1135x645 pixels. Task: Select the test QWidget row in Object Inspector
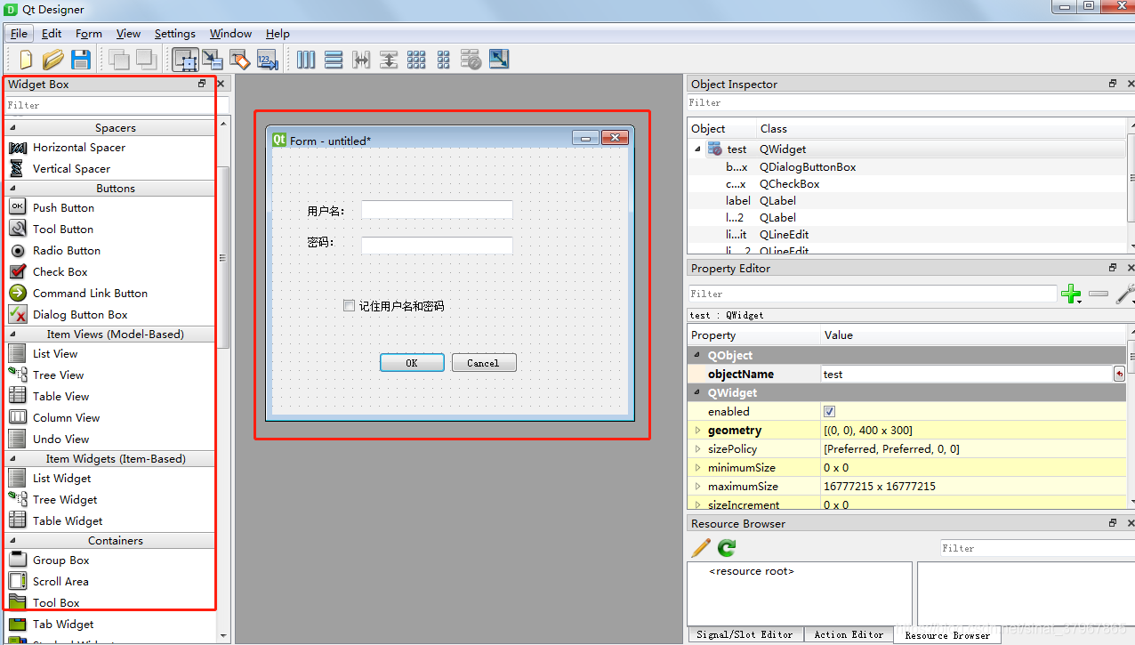point(907,149)
